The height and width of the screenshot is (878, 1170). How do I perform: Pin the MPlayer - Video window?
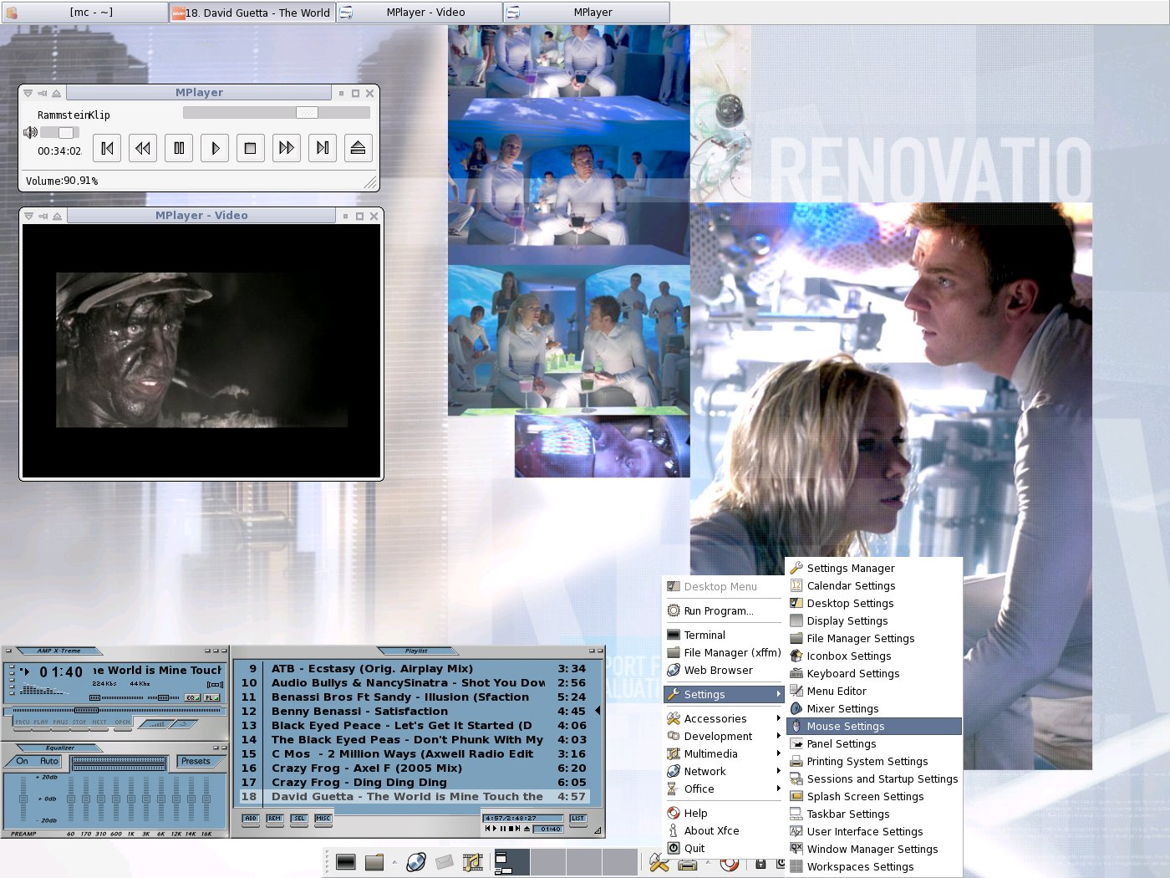43,217
